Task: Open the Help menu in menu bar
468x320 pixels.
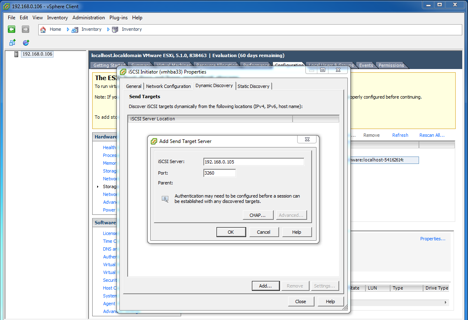Action: click(x=137, y=18)
